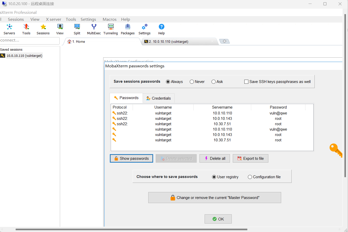Viewport: 348px width, 232px height.
Task: Select the Never save passwords option
Action: click(192, 82)
